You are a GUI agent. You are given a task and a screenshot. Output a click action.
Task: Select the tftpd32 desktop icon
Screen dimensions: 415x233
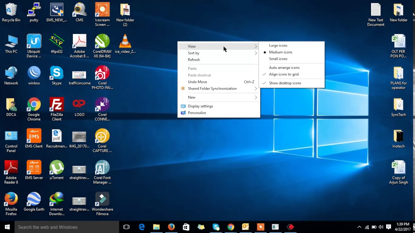point(57,44)
